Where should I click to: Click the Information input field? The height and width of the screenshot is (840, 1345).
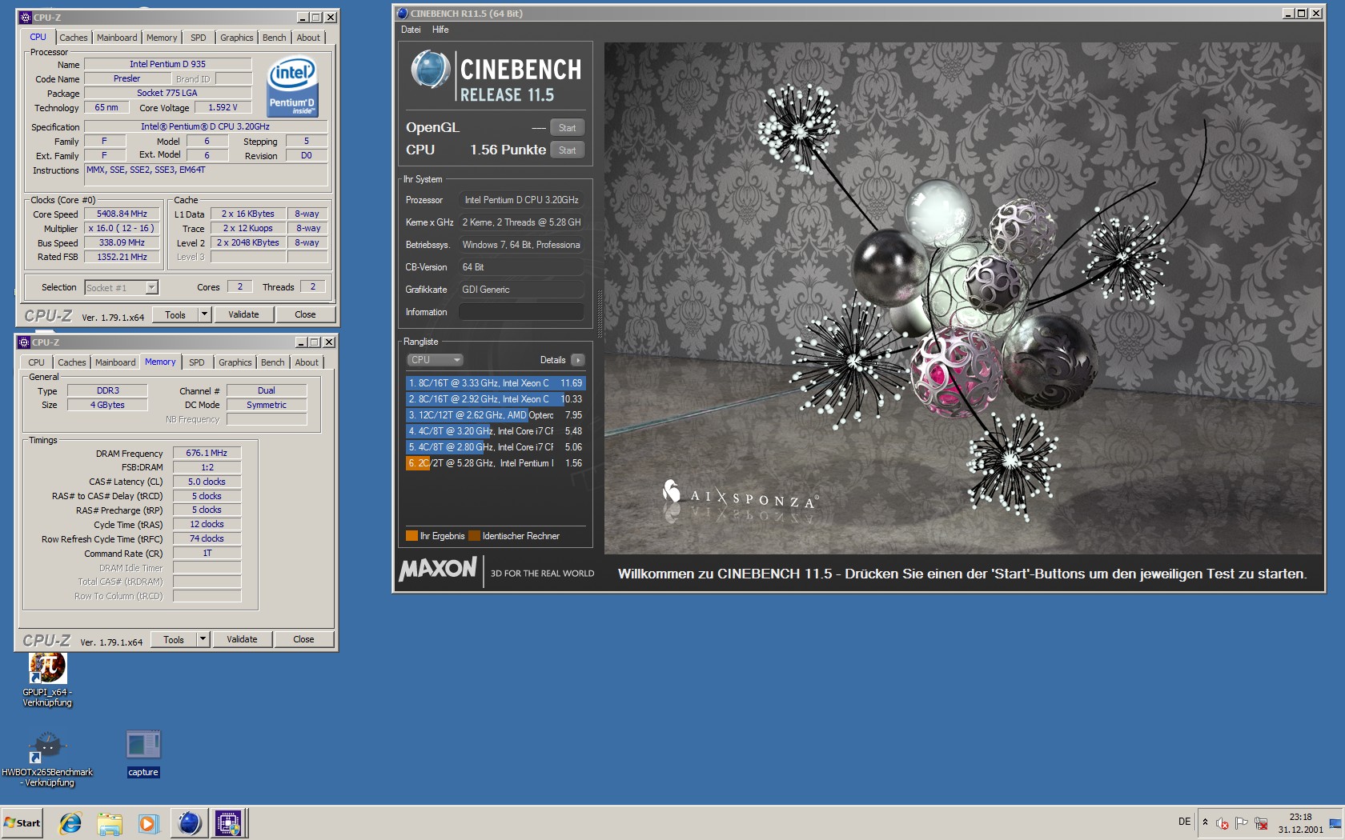[x=521, y=312]
